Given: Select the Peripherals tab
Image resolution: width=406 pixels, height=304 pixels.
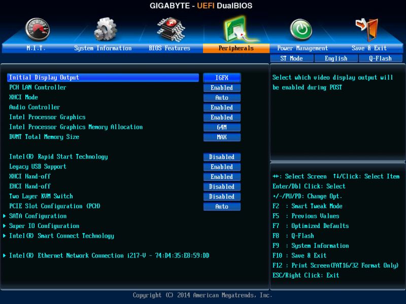Looking at the screenshot, I should pos(236,48).
